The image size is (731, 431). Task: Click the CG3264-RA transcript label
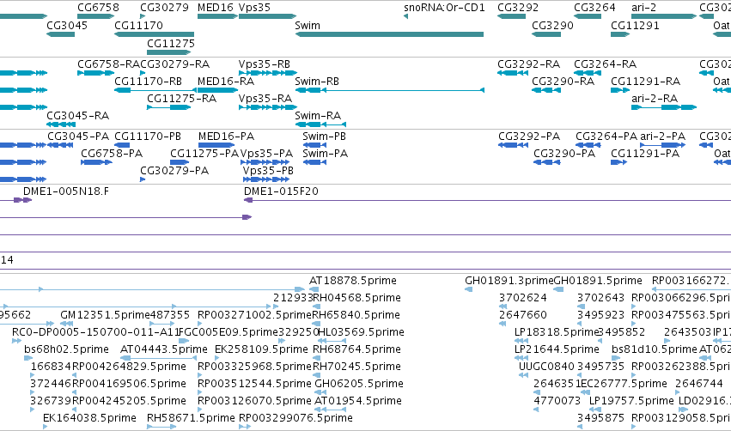(605, 64)
